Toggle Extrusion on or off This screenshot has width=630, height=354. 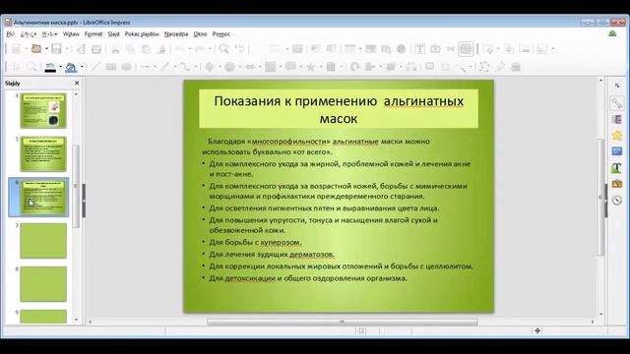(516, 67)
